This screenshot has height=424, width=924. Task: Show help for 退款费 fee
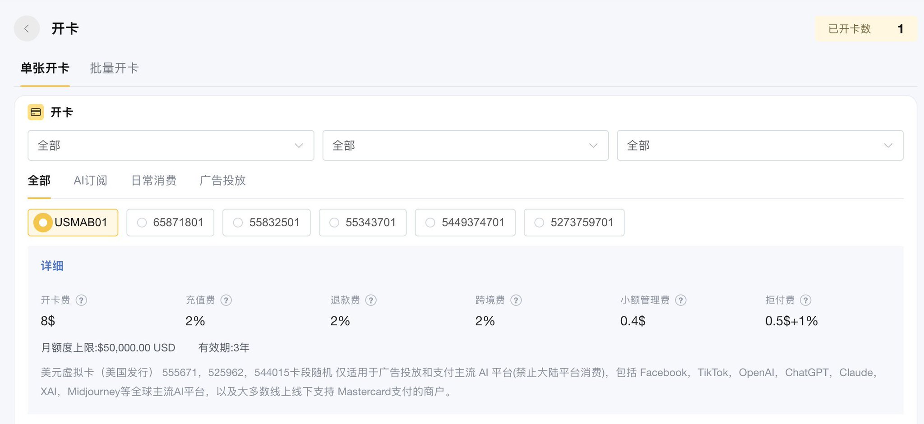point(371,300)
